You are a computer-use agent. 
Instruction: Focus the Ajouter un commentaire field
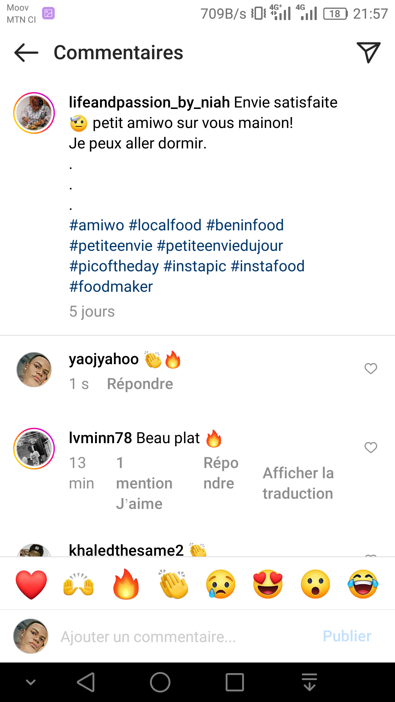[x=183, y=637]
